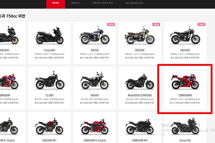Viewport: 215px width, 143px height.
Task: Click the Forza350 model name
Action: tap(49, 50)
